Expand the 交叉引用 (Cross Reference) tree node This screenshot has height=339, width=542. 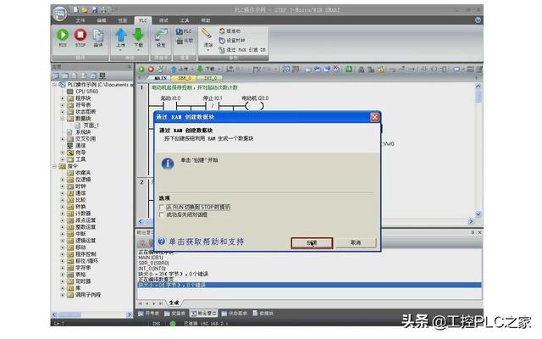click(63, 139)
